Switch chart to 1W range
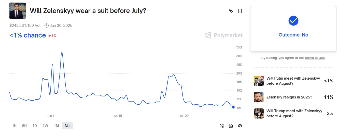The image size is (352, 138). coord(45,126)
